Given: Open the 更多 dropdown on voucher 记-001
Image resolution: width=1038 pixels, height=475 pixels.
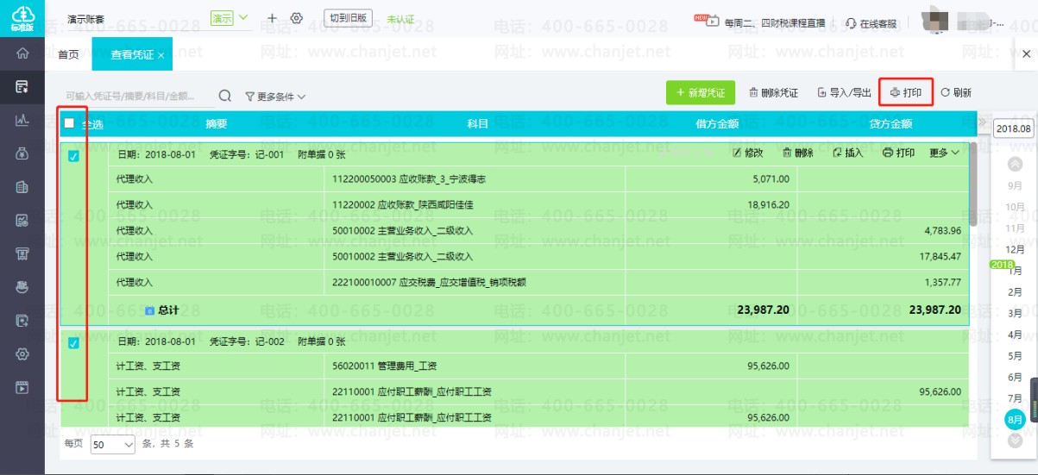Looking at the screenshot, I should [944, 153].
